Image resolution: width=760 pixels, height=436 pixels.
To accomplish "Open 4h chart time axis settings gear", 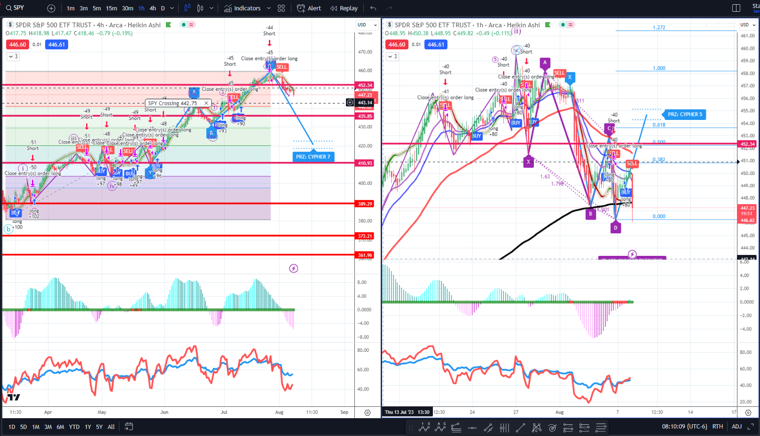I will [368, 412].
